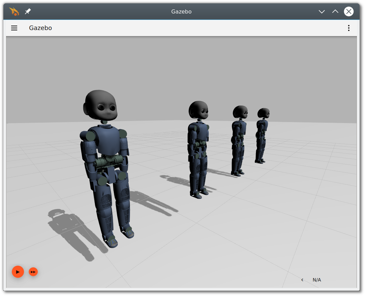365x296 pixels.
Task: Click the step-forward simulation button
Action: coord(33,272)
